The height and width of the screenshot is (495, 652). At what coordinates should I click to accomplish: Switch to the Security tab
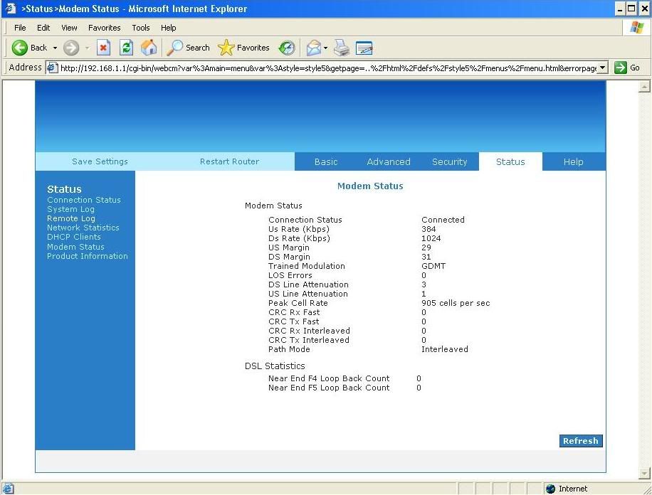tap(449, 161)
